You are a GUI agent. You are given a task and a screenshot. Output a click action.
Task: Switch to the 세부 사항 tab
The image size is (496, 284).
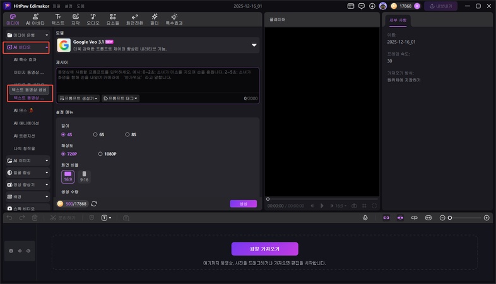[x=398, y=21]
